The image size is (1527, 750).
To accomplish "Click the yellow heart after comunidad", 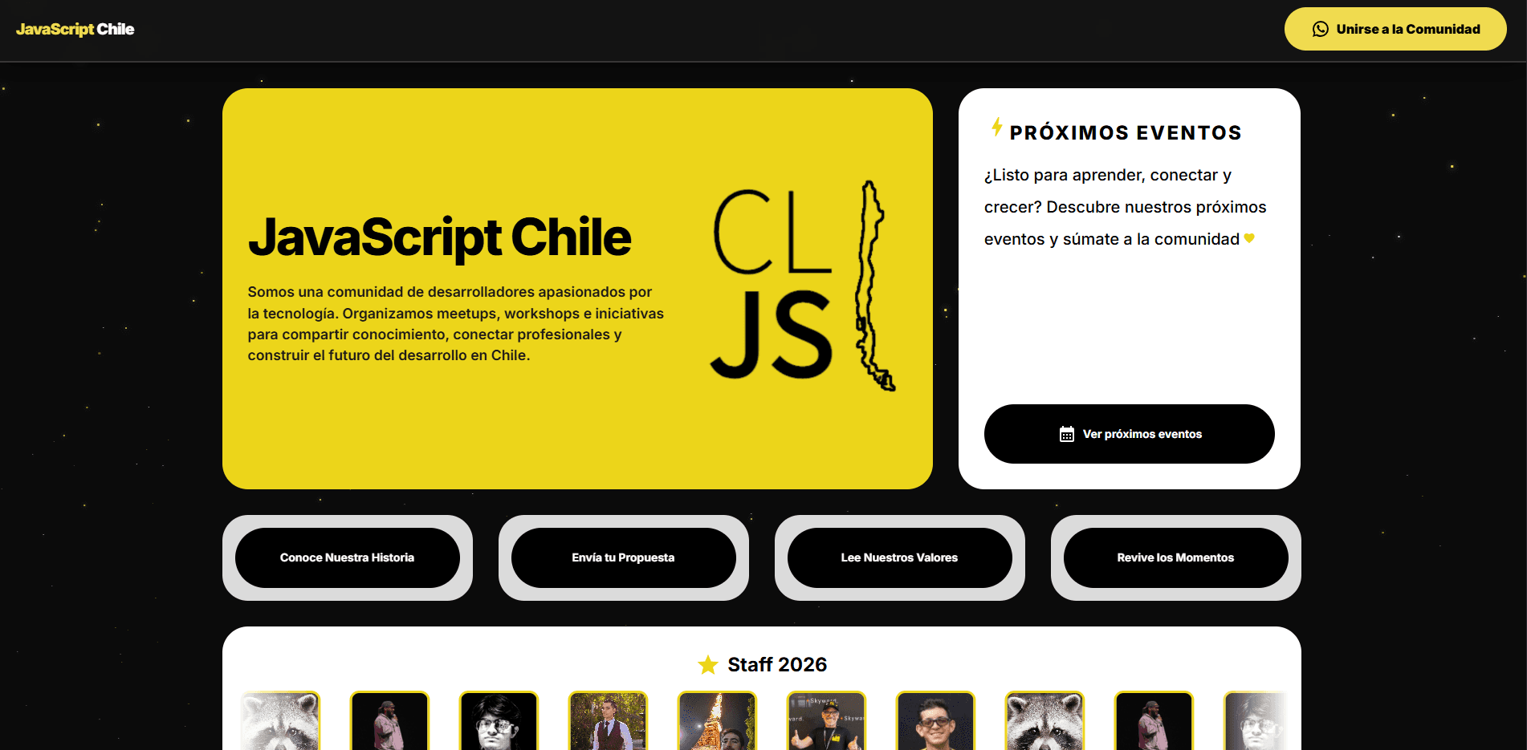I will [x=1249, y=238].
